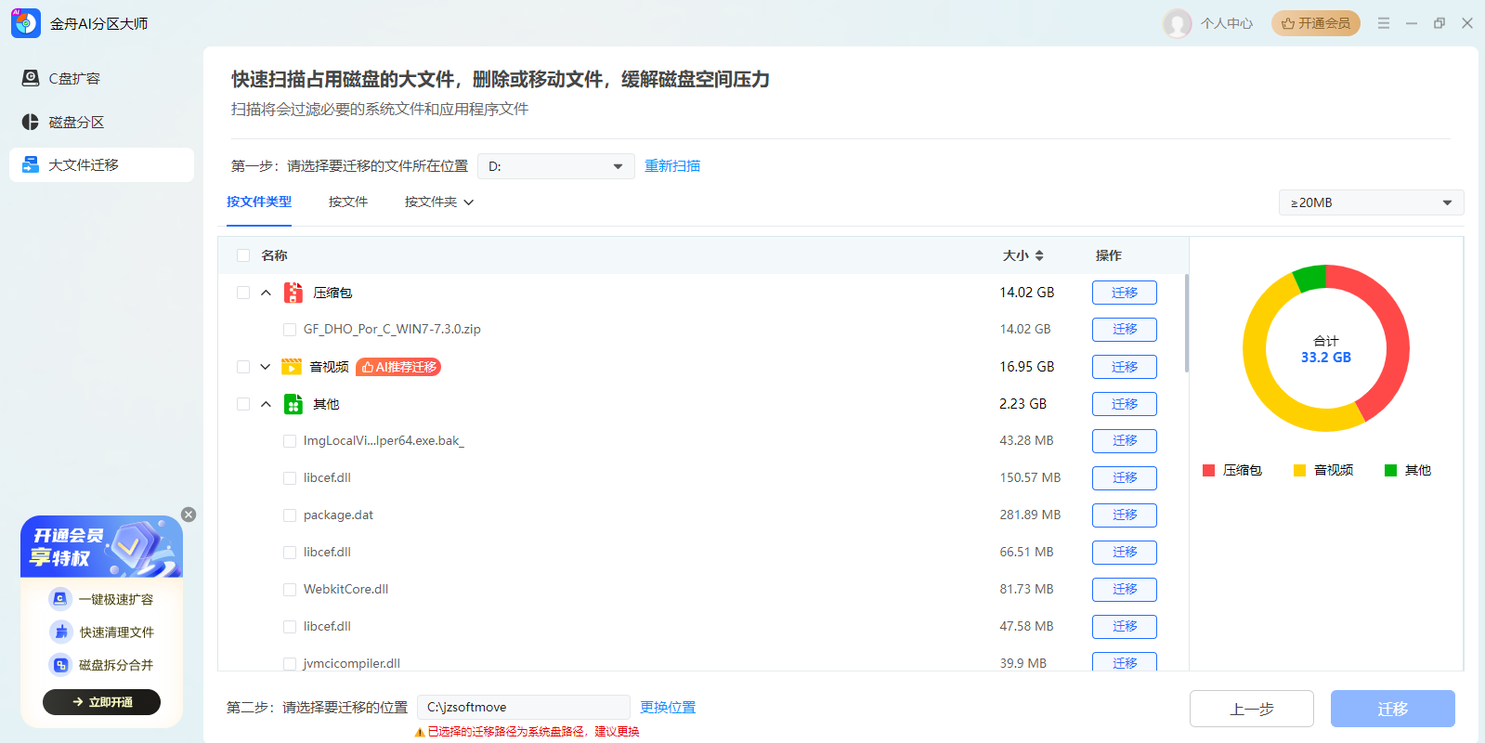Click the 个人中心 user avatar

(x=1178, y=23)
